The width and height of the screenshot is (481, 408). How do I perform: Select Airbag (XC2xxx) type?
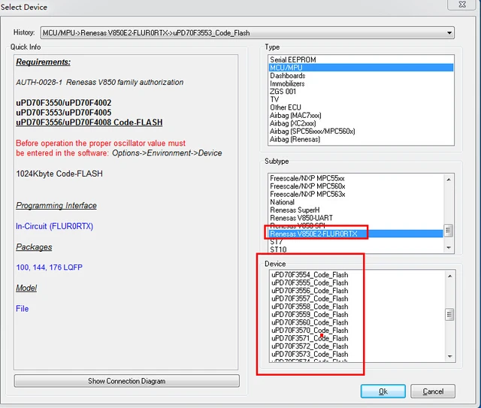(361, 123)
